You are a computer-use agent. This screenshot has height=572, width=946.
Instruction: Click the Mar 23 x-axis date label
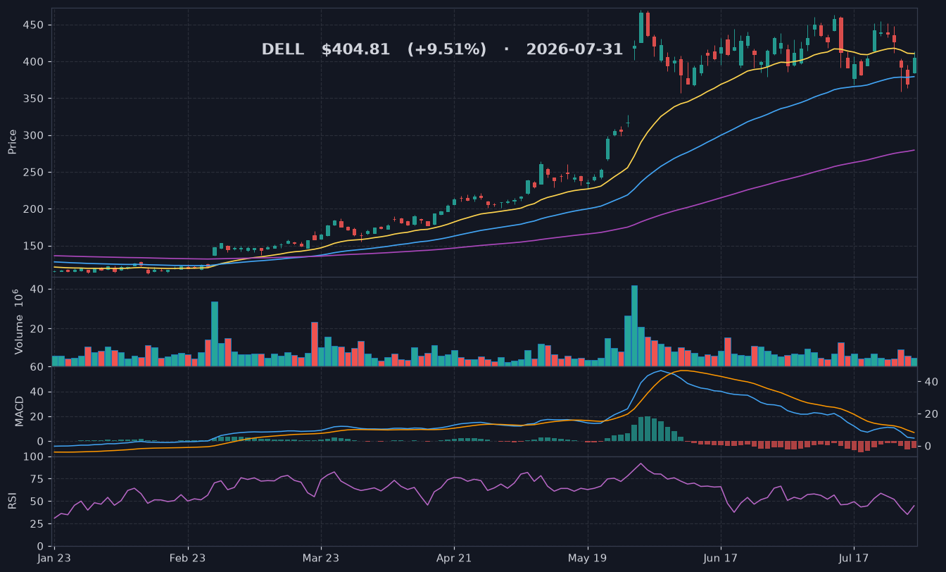coord(321,558)
